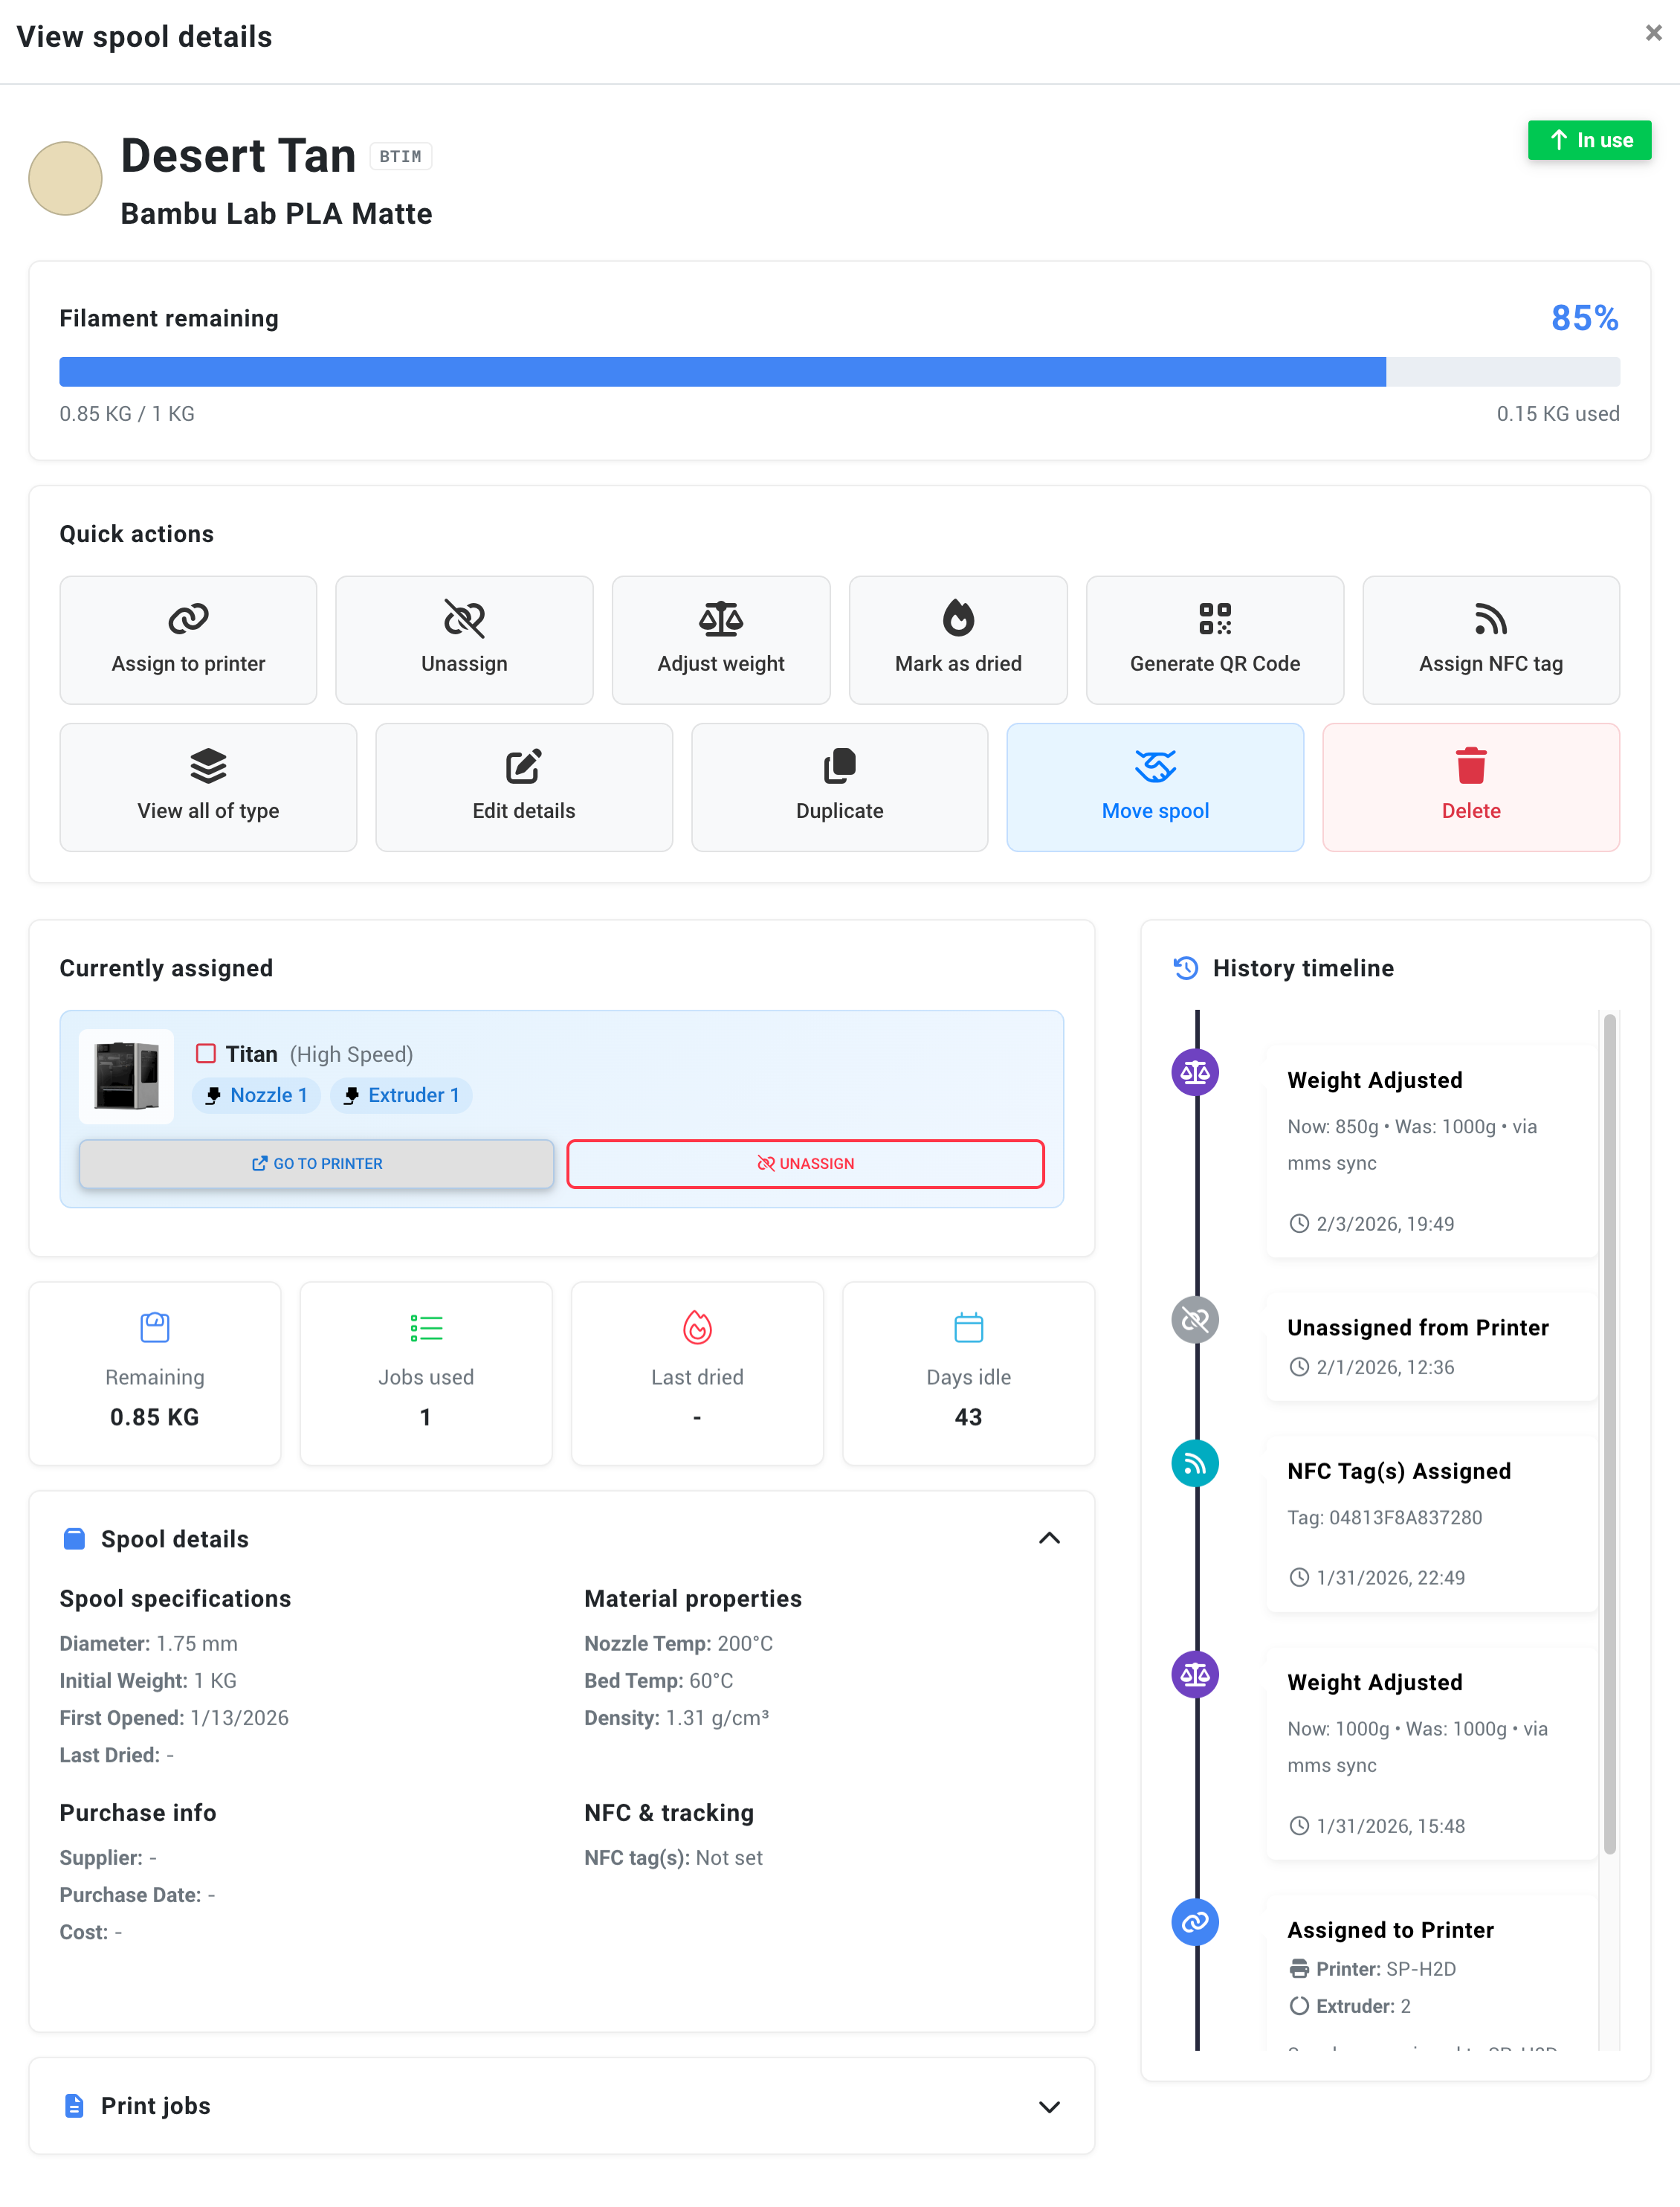
Task: Click the 85% remaining value
Action: (x=1584, y=318)
